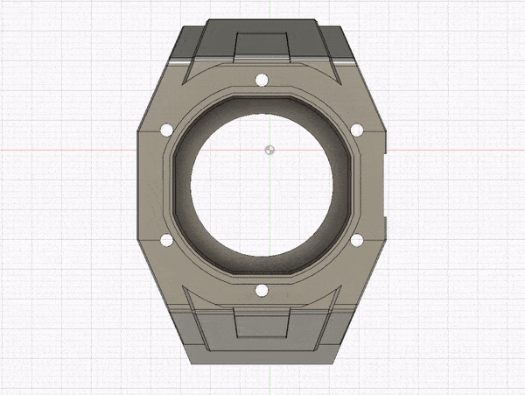The width and height of the screenshot is (525, 395).
Task: Select the dark inner bore wall at top
Action: click(261, 107)
